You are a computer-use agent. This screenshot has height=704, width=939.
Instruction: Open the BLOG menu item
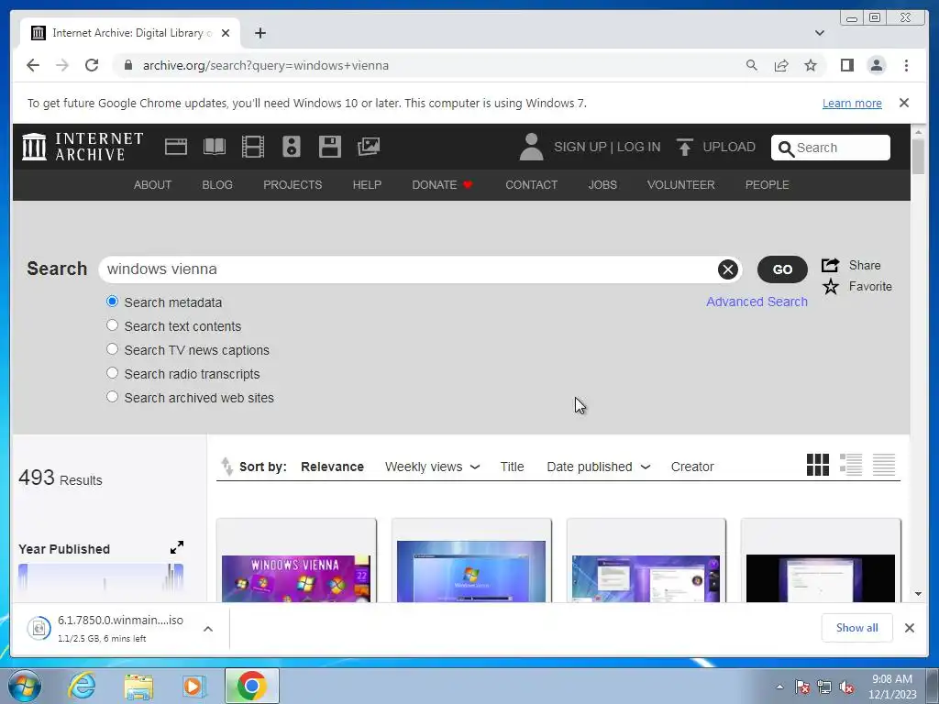pyautogui.click(x=216, y=185)
